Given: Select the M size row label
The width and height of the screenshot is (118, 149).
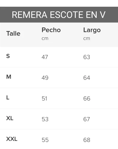Looking at the screenshot, I should click(9, 77).
